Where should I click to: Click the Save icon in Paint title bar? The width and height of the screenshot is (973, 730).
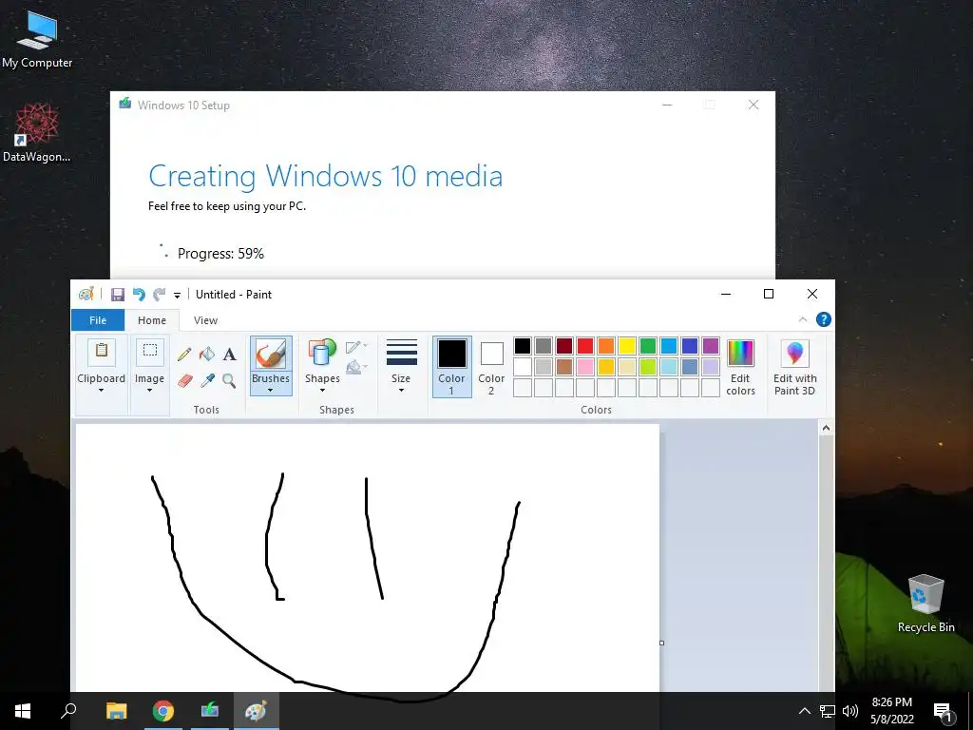pos(117,295)
